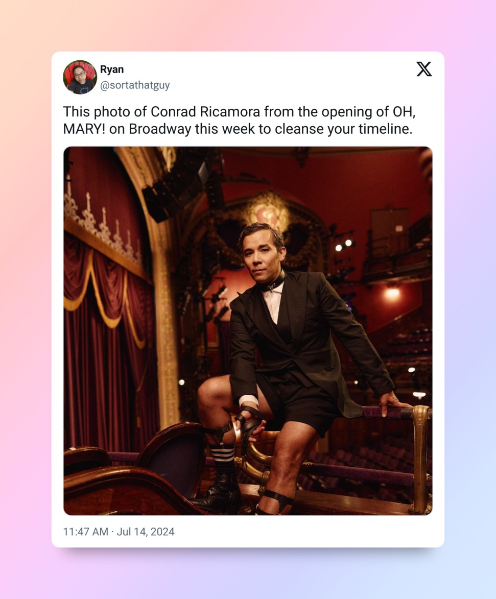Open the @sortathatguy handle link
This screenshot has width=496, height=599.
pos(135,85)
